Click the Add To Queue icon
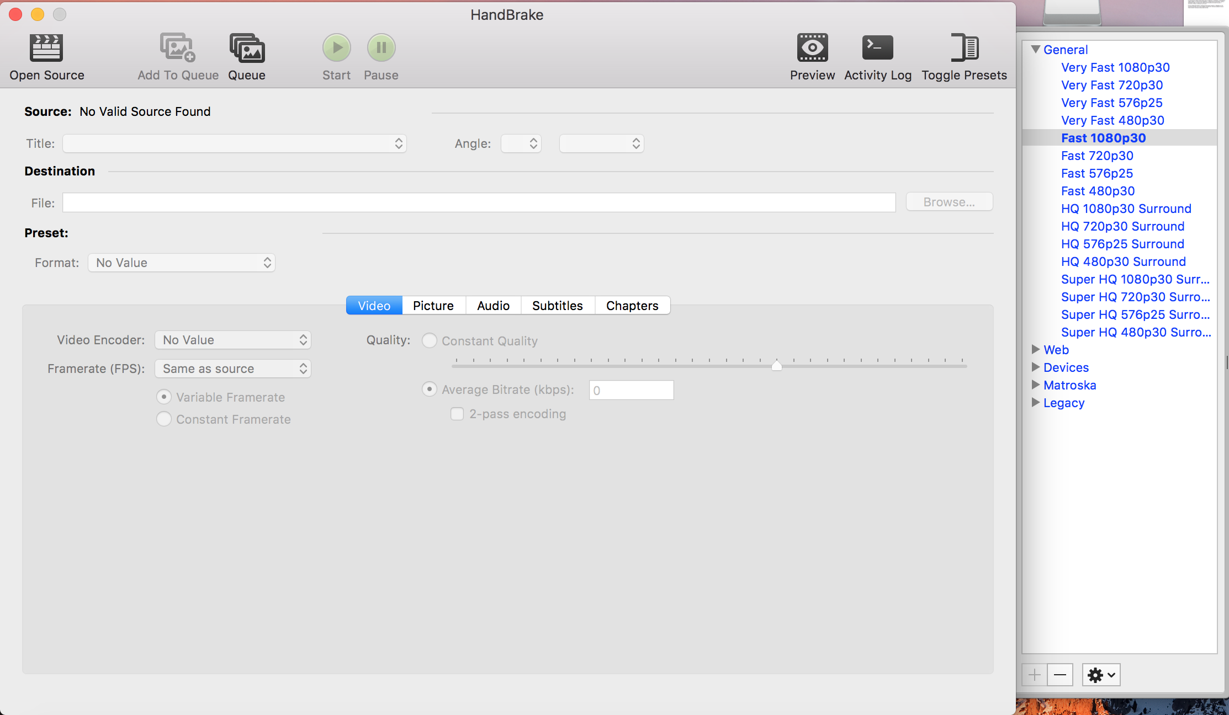This screenshot has height=715, width=1229. (x=177, y=48)
